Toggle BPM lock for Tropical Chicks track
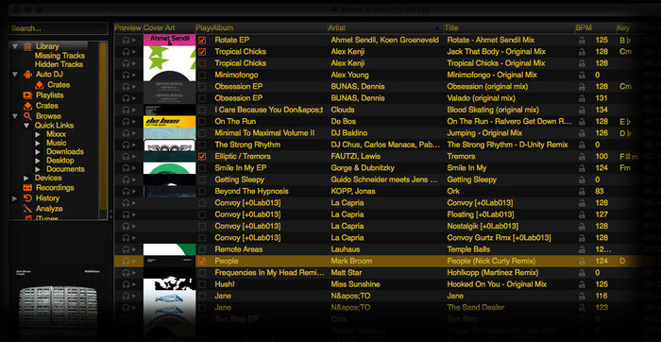Image resolution: width=661 pixels, height=342 pixels. [582, 63]
